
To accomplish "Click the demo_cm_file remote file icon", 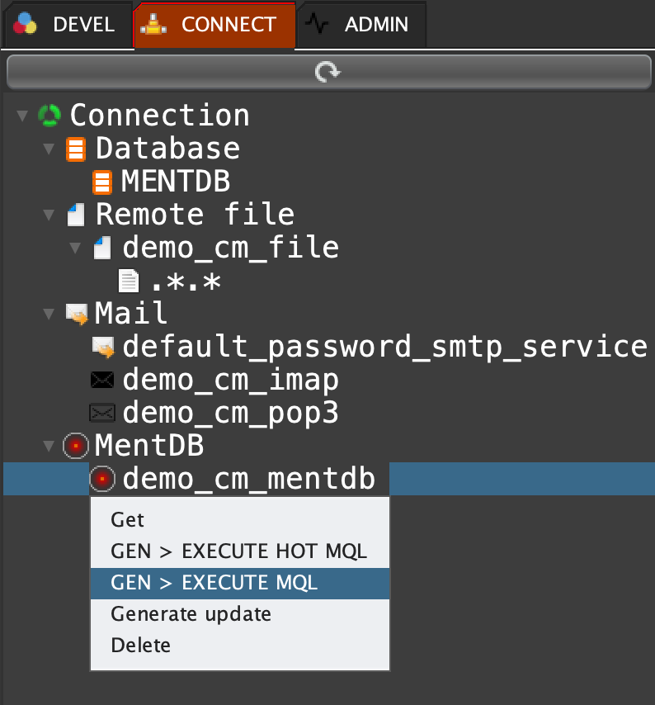I will (101, 248).
